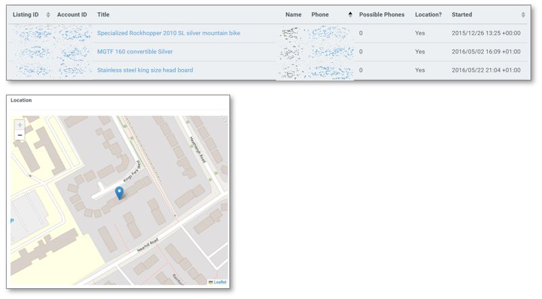This screenshot has height=299, width=542.
Task: Open the MGTF 160 convertible Silver listing
Action: pyautogui.click(x=135, y=51)
